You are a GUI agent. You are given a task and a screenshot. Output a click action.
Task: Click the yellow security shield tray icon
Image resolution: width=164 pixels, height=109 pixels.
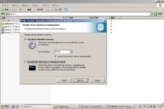pos(148,107)
